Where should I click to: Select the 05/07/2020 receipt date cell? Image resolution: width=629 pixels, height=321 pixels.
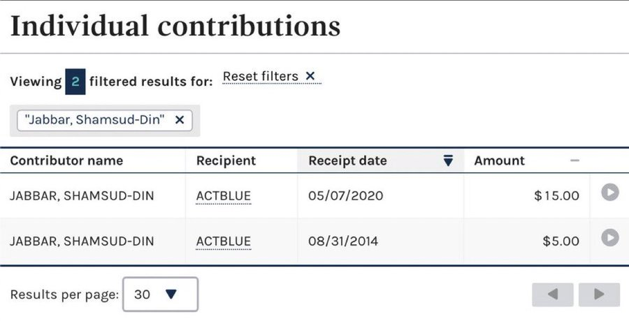345,196
